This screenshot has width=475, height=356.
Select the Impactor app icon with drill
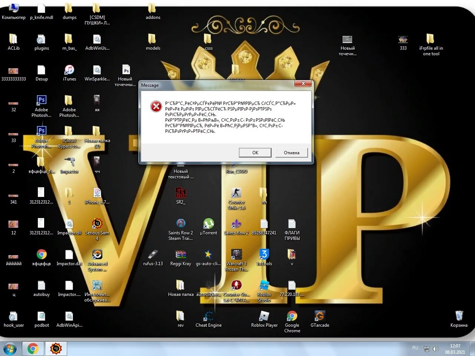[69, 165]
